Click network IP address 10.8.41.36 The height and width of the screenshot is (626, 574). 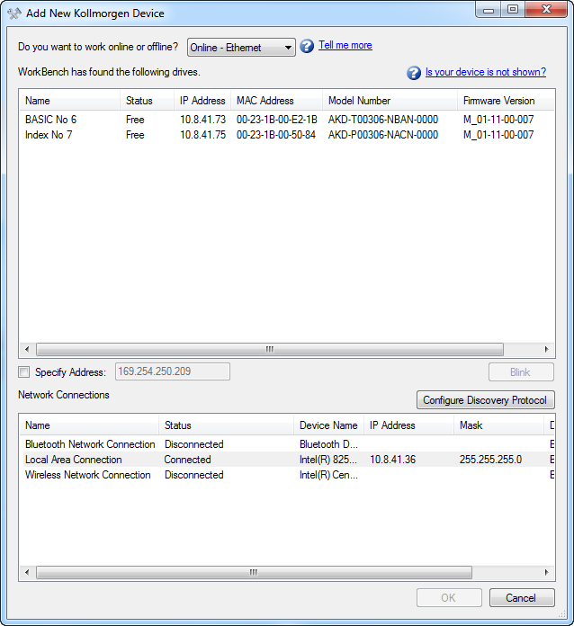(x=392, y=460)
